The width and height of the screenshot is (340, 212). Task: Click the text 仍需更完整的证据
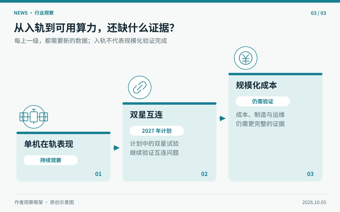tap(260, 124)
